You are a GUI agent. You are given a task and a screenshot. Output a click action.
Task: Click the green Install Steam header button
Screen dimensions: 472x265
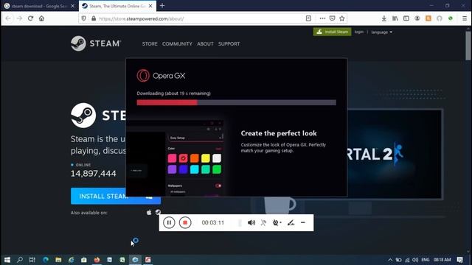[333, 32]
